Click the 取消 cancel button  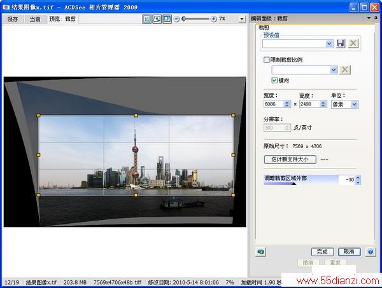point(350,252)
